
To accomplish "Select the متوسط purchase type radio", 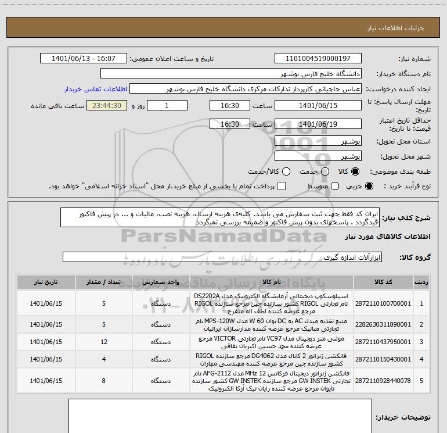I will pos(335,187).
